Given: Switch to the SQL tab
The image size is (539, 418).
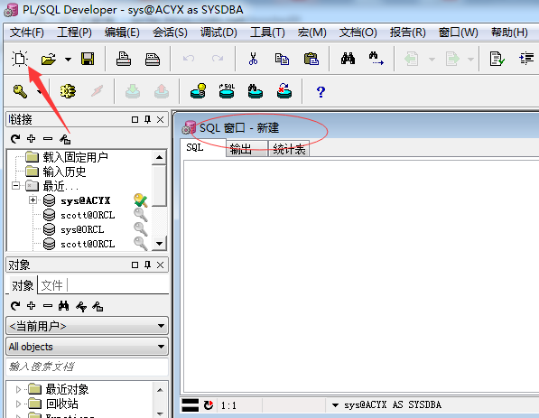Looking at the screenshot, I should tap(202, 148).
